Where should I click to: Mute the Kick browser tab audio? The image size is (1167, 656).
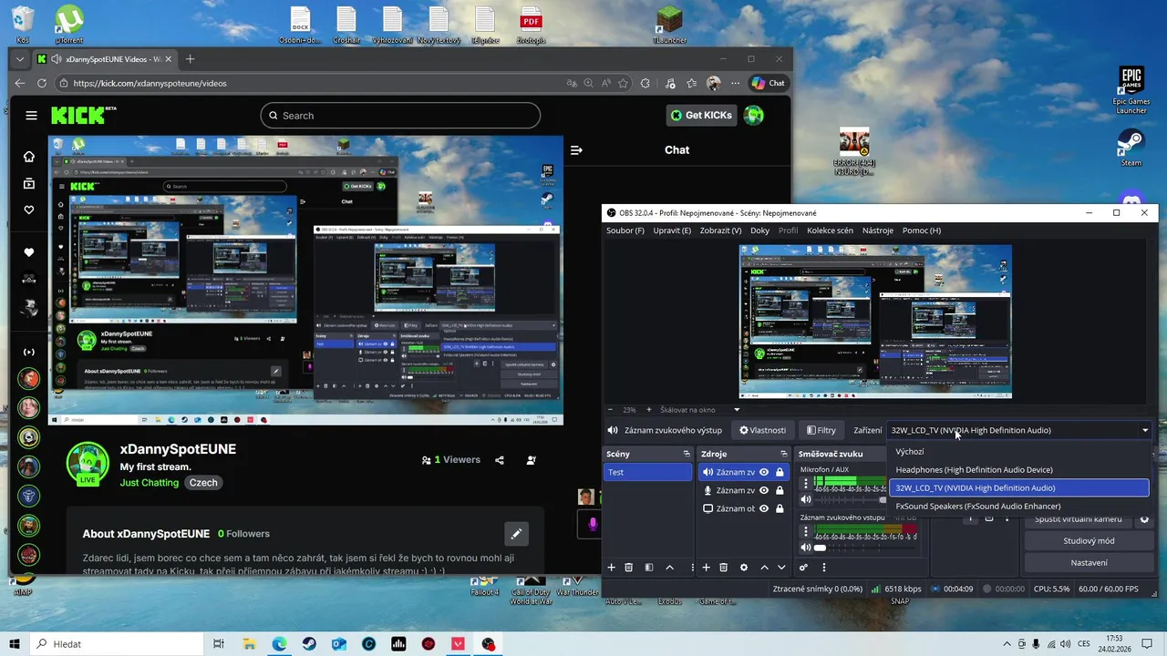click(57, 59)
